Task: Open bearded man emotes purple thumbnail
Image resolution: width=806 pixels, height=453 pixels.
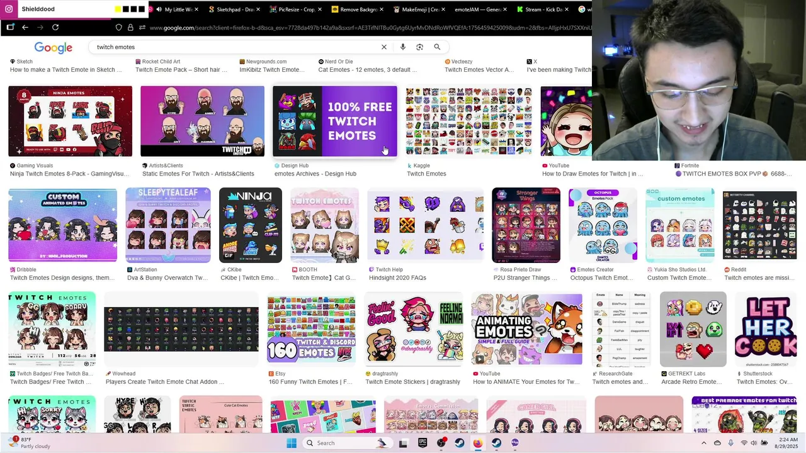Action: pos(203,121)
